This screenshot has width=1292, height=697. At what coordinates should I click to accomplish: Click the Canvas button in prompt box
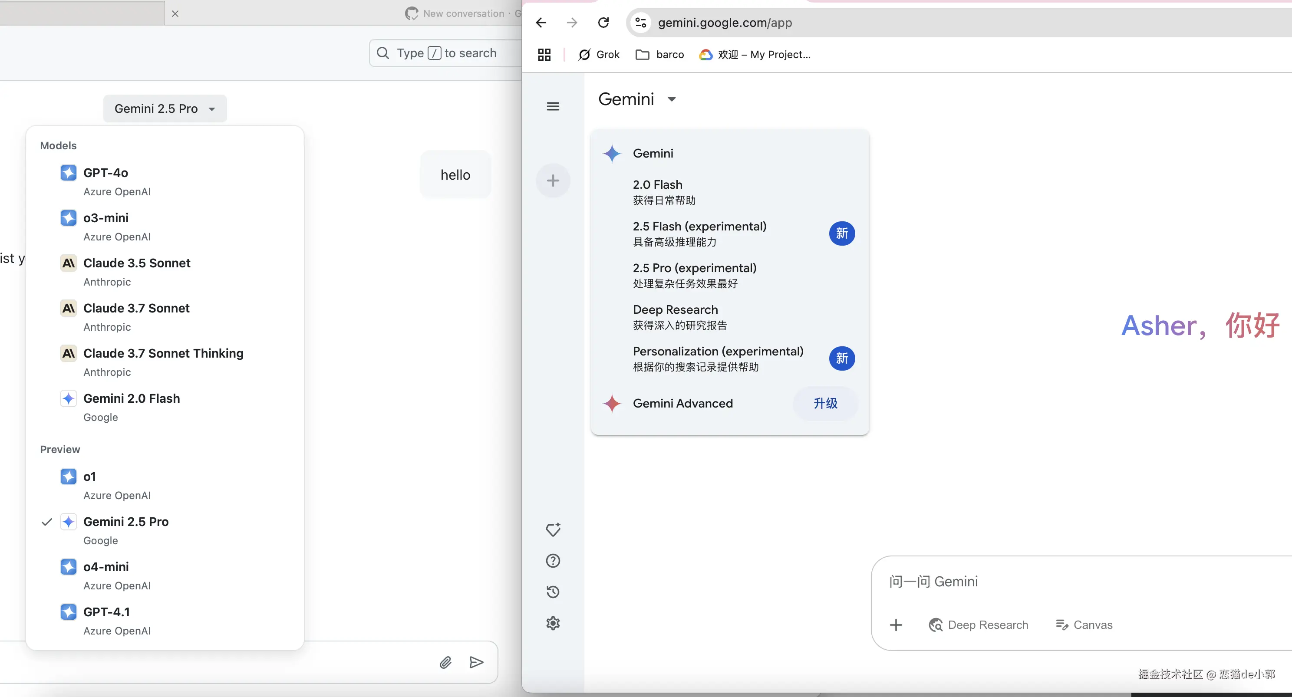1084,625
